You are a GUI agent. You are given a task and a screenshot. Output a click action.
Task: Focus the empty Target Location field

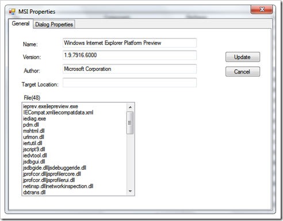(129, 83)
